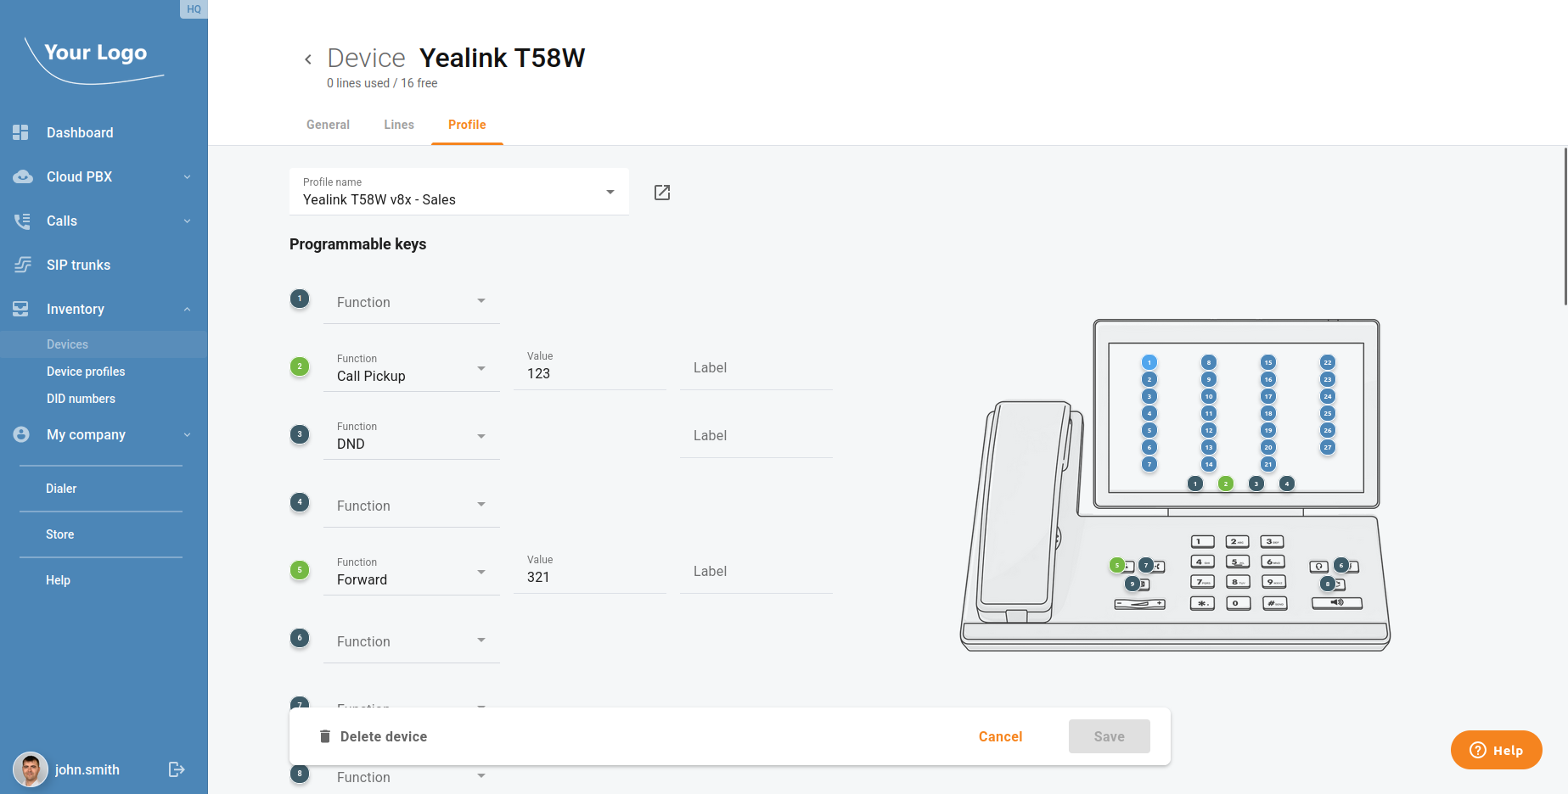Switch to the General tab
Screen dimensions: 1568x794
tap(328, 125)
